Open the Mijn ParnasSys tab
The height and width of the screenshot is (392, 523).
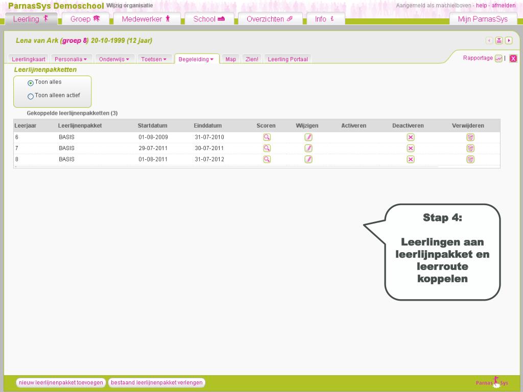click(483, 19)
